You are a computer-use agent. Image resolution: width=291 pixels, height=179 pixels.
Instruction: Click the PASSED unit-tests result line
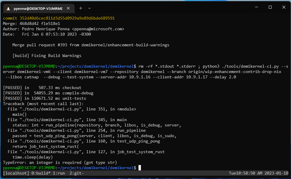pos(45,98)
